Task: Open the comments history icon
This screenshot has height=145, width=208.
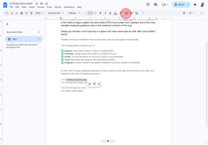Action: tap(155, 5)
